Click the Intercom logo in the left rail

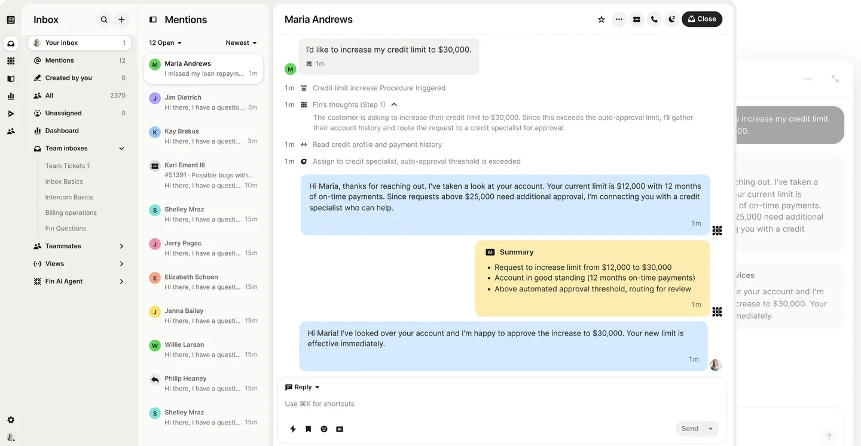[11, 20]
